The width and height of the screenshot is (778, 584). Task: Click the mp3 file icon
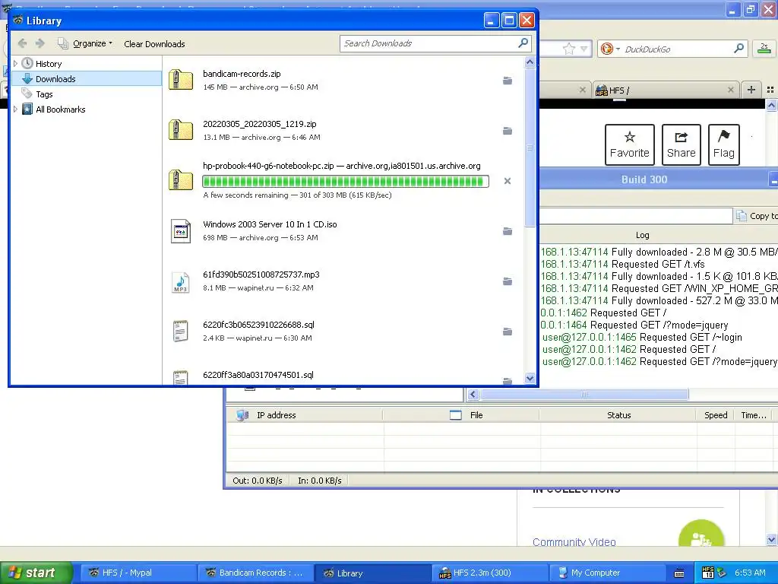coord(181,281)
